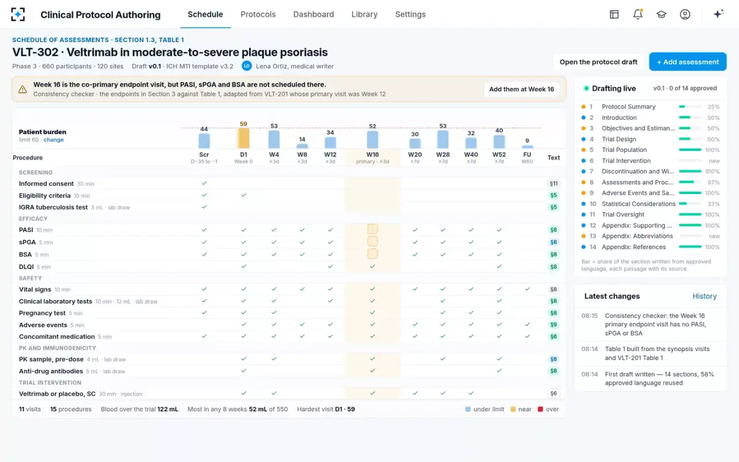Switch to the Protocols tab
The height and width of the screenshot is (462, 739).
click(x=258, y=14)
